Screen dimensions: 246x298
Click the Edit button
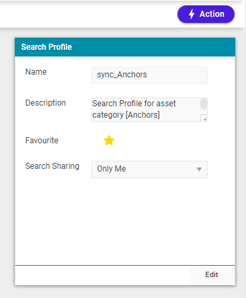[x=212, y=274]
